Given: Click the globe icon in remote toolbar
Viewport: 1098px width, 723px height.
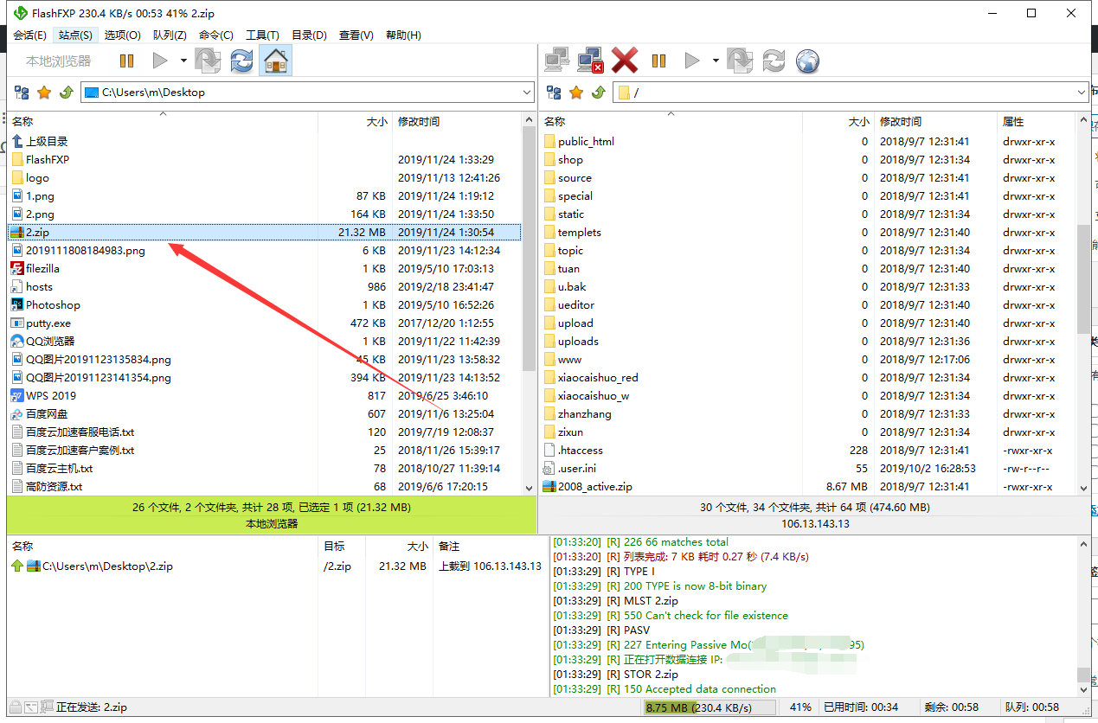Looking at the screenshot, I should pyautogui.click(x=806, y=61).
